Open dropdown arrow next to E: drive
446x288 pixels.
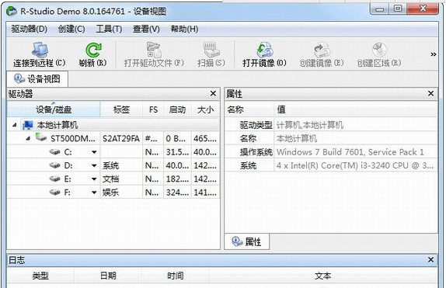tap(94, 179)
